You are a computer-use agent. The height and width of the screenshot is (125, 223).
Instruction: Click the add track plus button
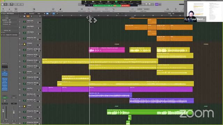click(x=21, y=16)
